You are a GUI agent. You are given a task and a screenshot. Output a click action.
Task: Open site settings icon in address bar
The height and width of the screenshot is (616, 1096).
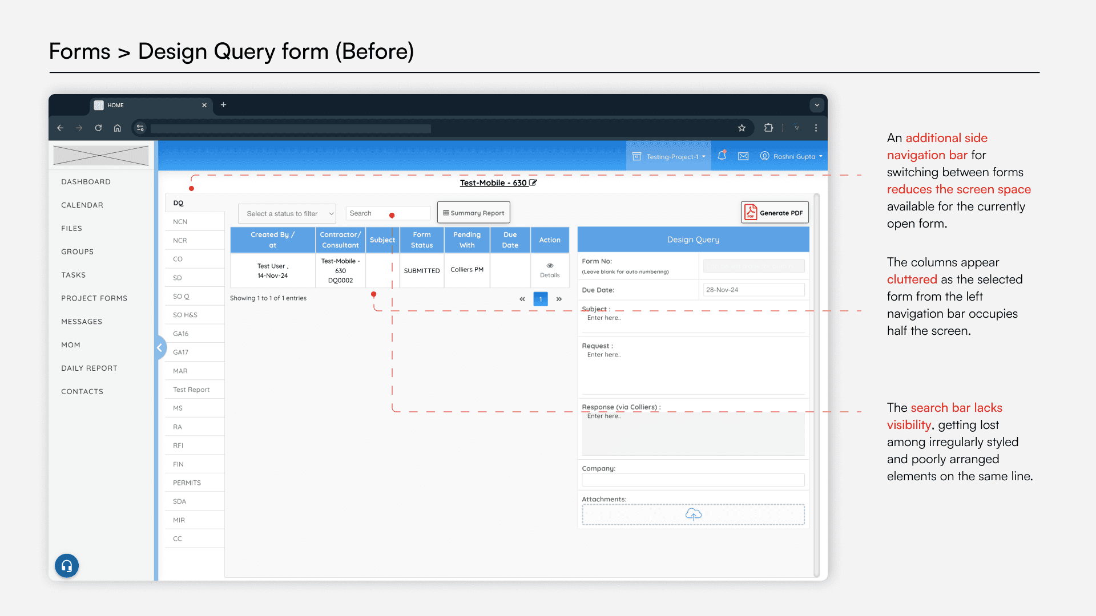tap(140, 128)
